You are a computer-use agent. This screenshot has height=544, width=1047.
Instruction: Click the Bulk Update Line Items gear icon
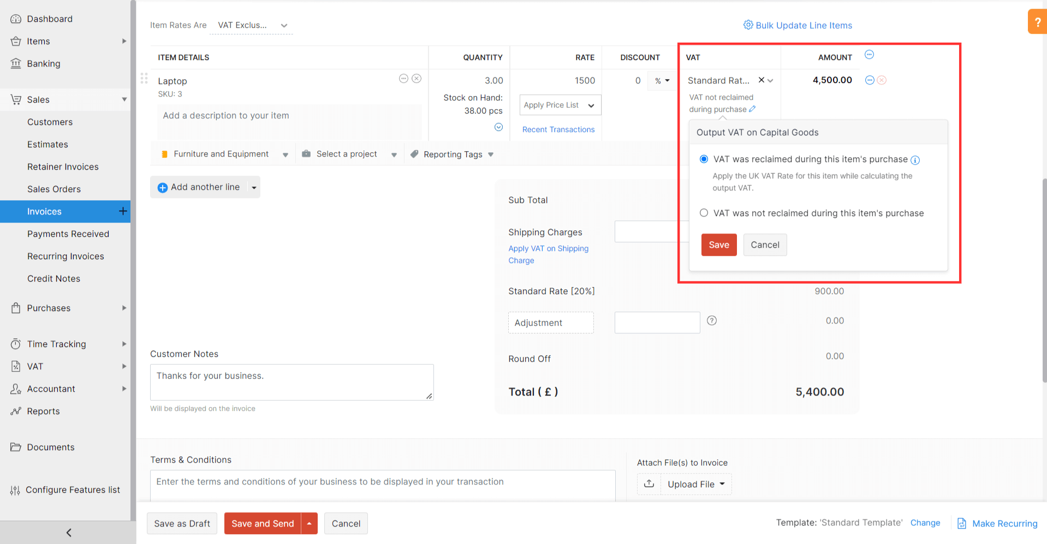[x=748, y=25]
